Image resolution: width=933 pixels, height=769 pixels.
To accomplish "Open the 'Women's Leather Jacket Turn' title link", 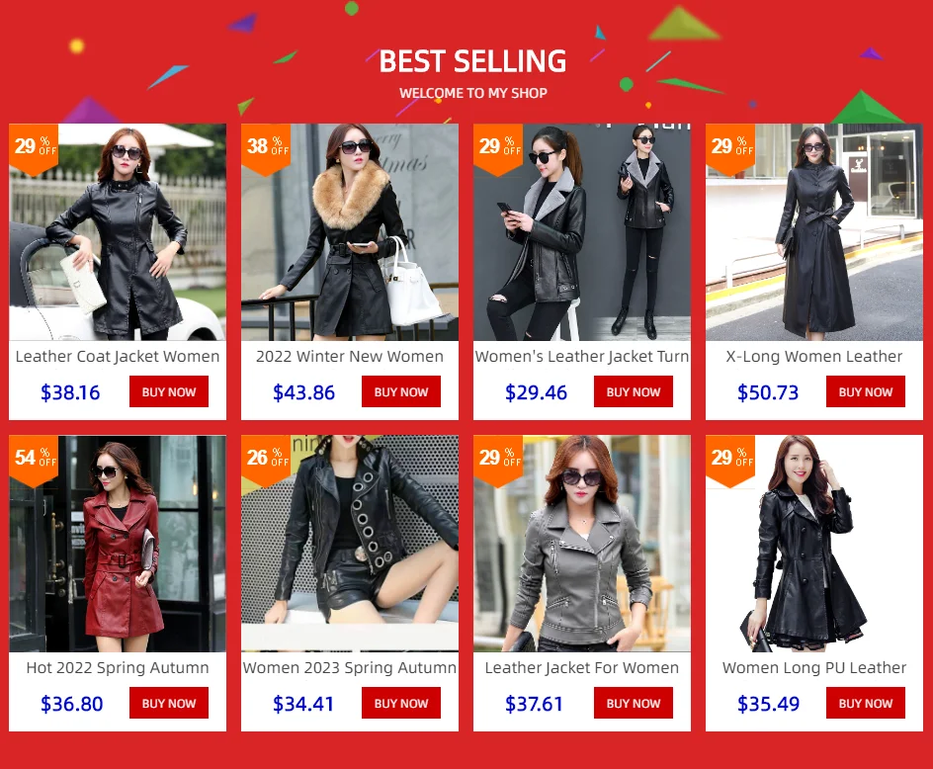I will click(582, 357).
